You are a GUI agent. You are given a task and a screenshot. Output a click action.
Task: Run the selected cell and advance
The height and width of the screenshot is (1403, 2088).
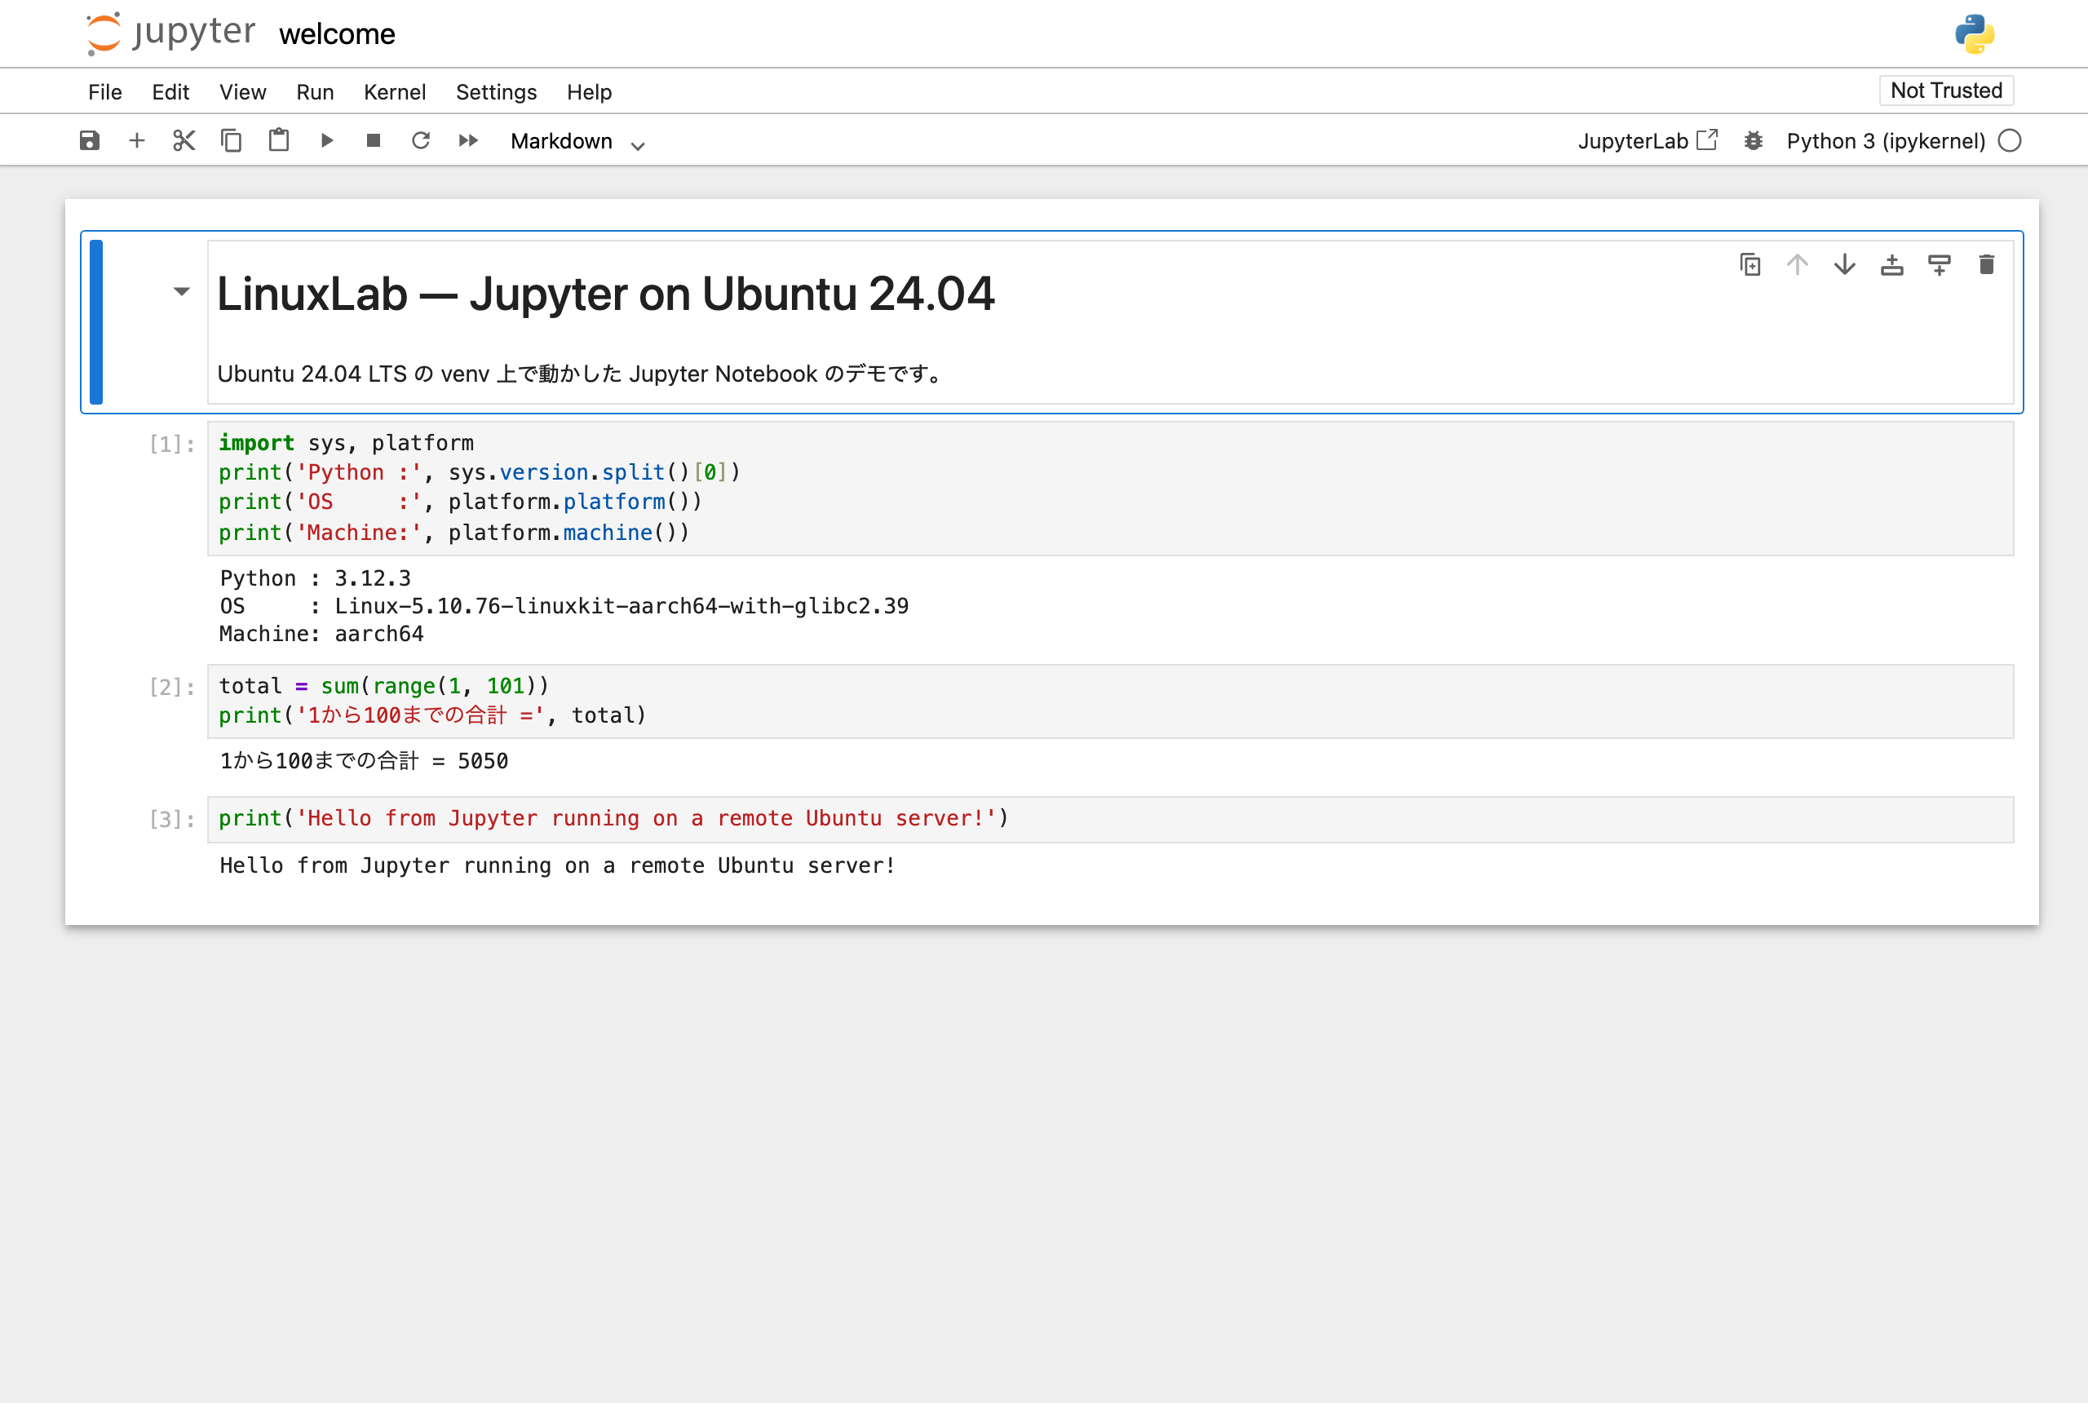click(x=326, y=140)
